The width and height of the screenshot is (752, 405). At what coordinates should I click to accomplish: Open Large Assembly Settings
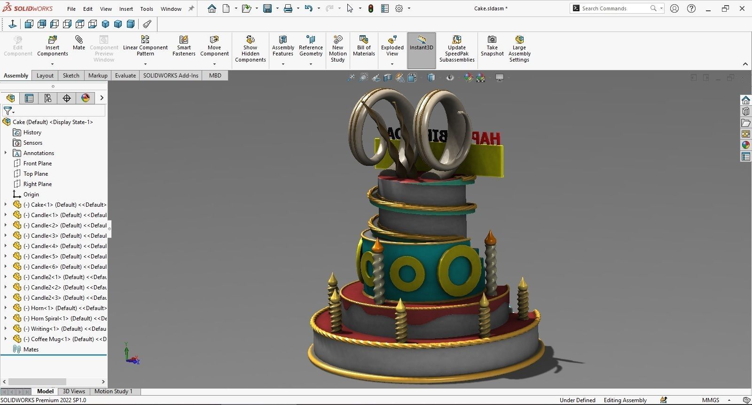pyautogui.click(x=519, y=48)
